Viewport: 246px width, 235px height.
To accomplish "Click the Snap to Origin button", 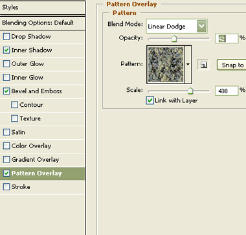I will pyautogui.click(x=231, y=65).
